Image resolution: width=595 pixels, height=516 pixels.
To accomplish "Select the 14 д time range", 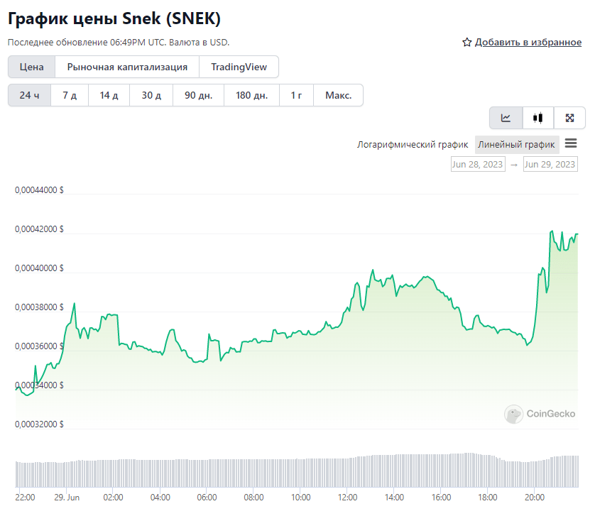I will [109, 95].
